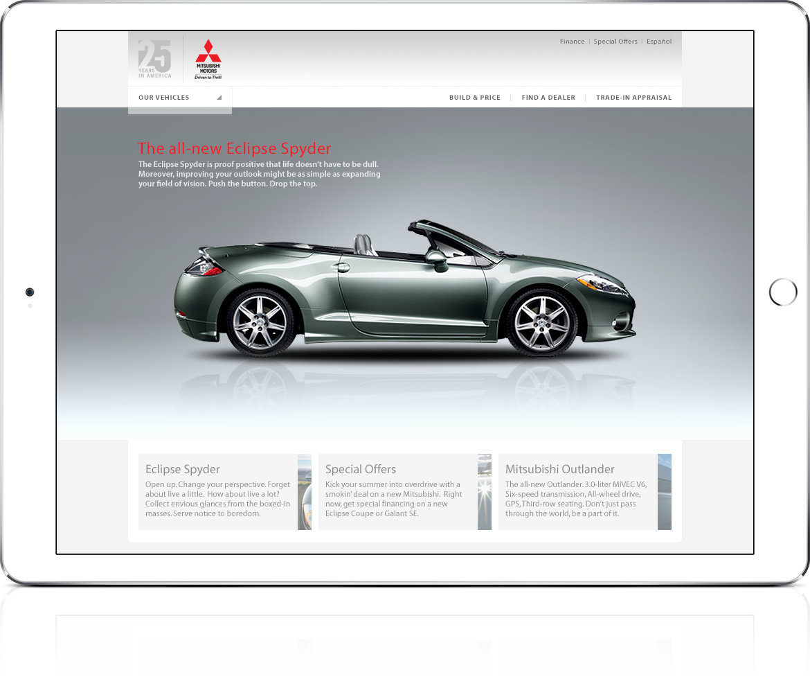Click the 'Kick your summer into overdrive' text

coord(394,499)
